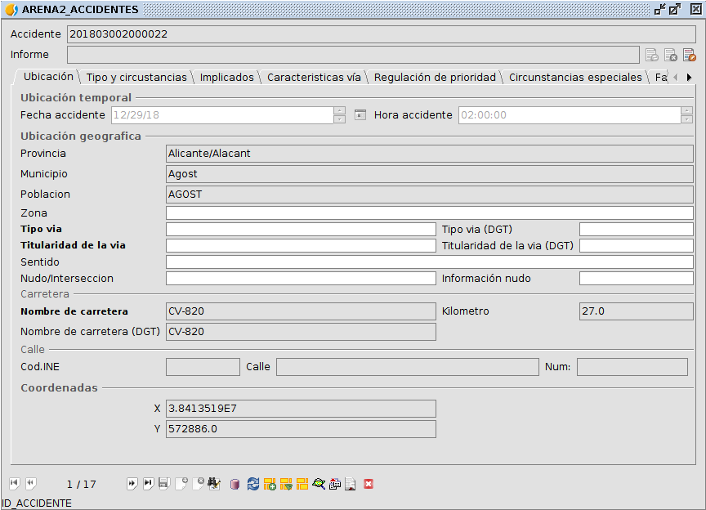Click the Zona input field
The height and width of the screenshot is (510, 706).
429,212
